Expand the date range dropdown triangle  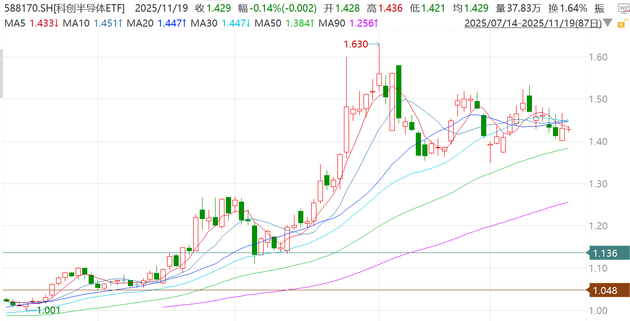[608, 23]
